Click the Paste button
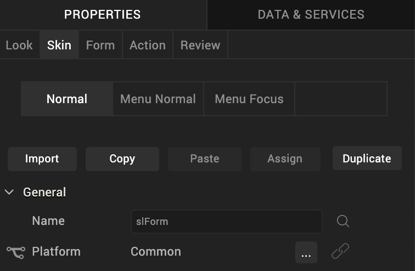 tap(205, 159)
